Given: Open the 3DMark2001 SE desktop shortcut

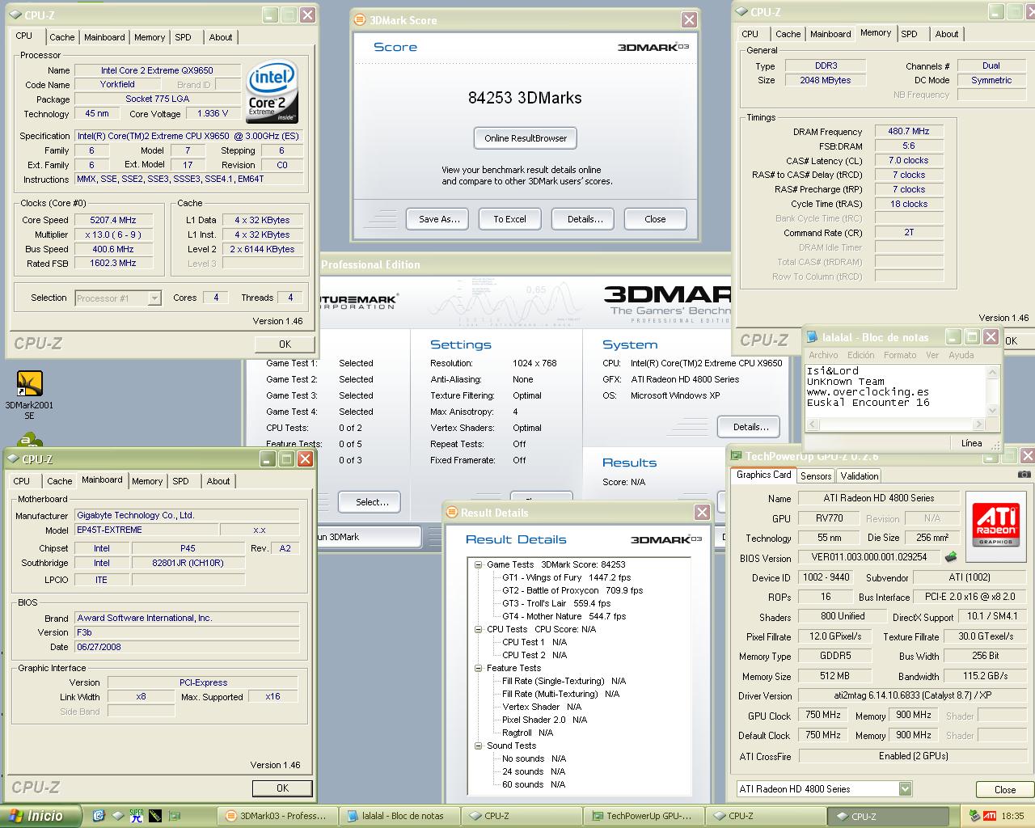Looking at the screenshot, I should (29, 394).
